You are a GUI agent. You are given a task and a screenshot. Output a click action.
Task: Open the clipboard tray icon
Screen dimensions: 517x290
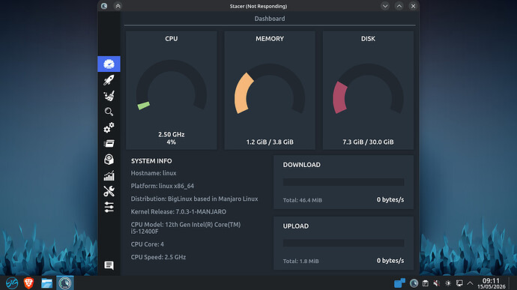coord(426,283)
